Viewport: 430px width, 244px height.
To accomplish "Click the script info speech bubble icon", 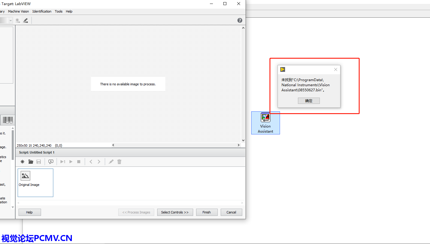I will 51,162.
